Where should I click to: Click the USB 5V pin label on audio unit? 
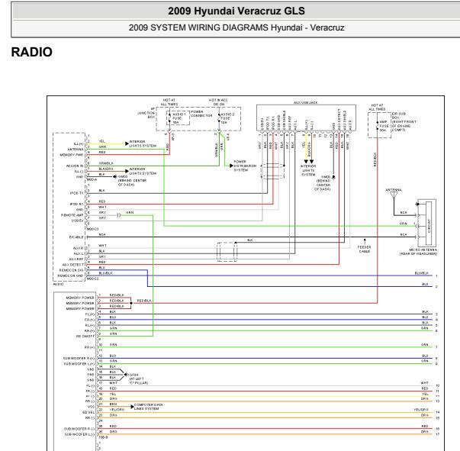point(78,221)
